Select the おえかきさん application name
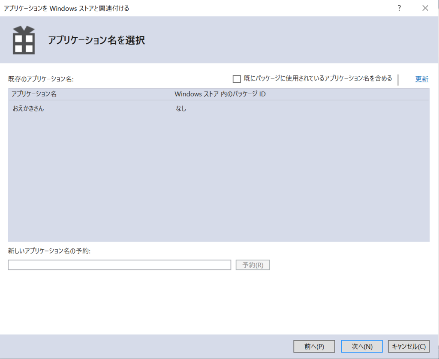 click(28, 108)
